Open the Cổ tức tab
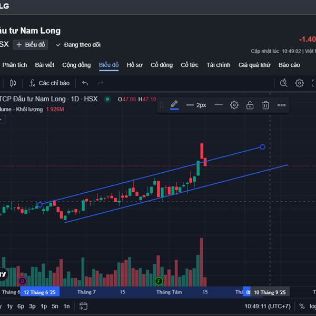 (x=190, y=65)
